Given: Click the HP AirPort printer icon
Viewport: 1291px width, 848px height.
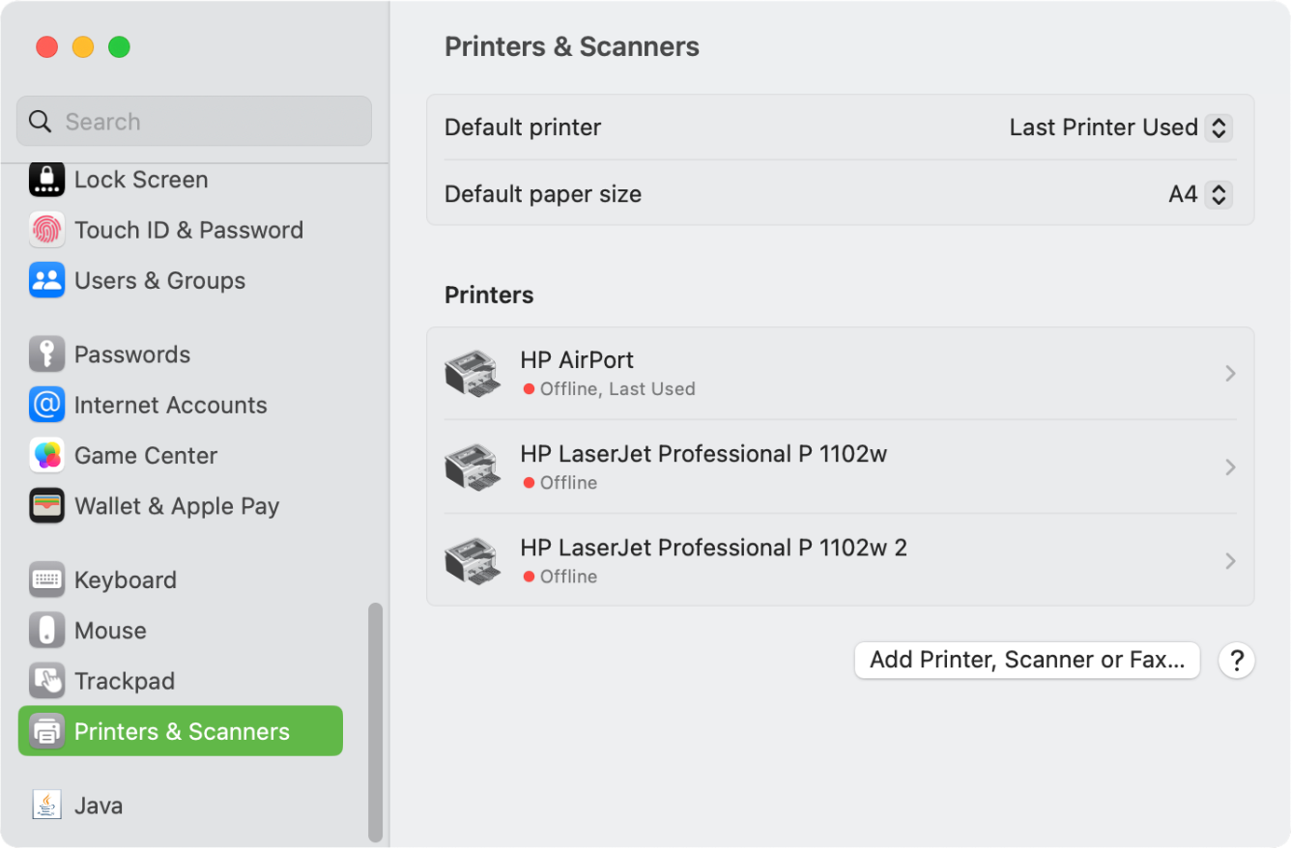Looking at the screenshot, I should pos(472,374).
